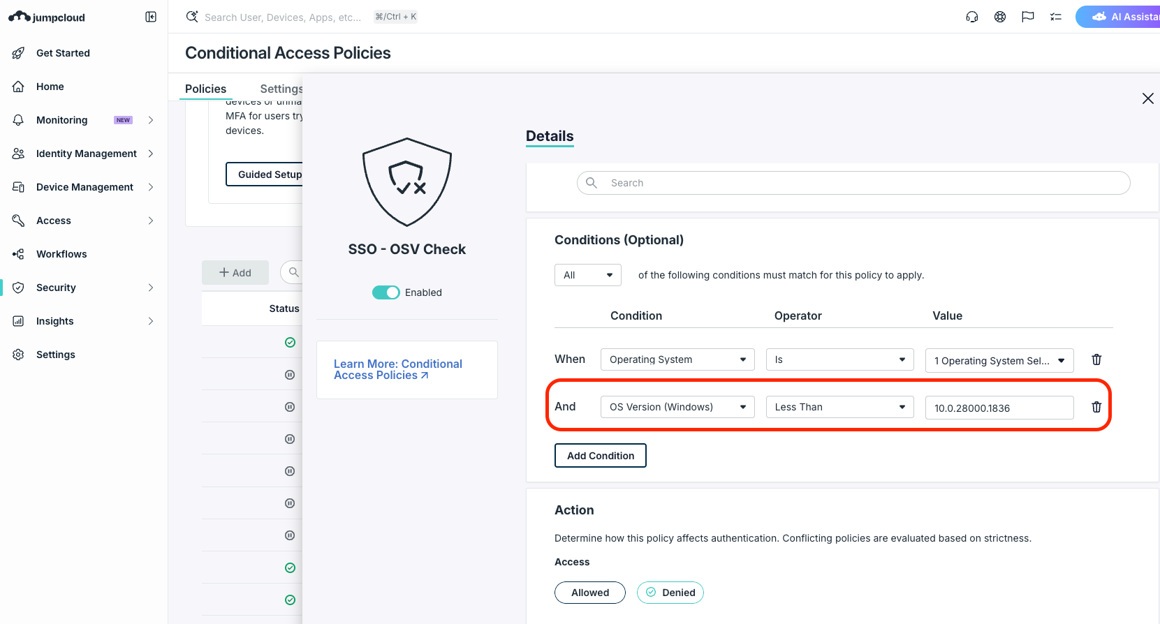This screenshot has height=624, width=1160.
Task: Open Learn More: Conditional Access Policies link
Action: [398, 369]
